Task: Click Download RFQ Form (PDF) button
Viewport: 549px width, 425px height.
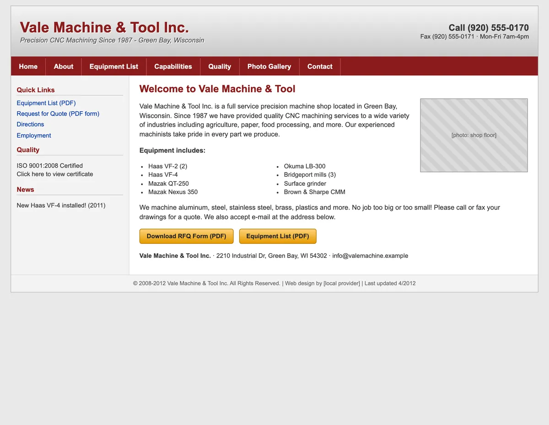Action: [187, 236]
